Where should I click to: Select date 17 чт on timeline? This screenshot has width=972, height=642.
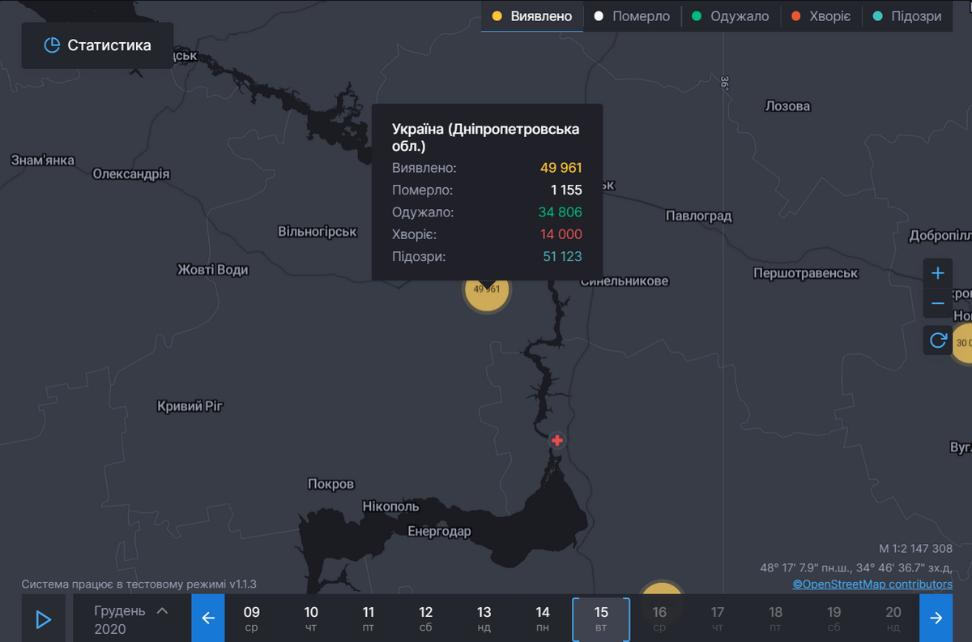(x=718, y=618)
